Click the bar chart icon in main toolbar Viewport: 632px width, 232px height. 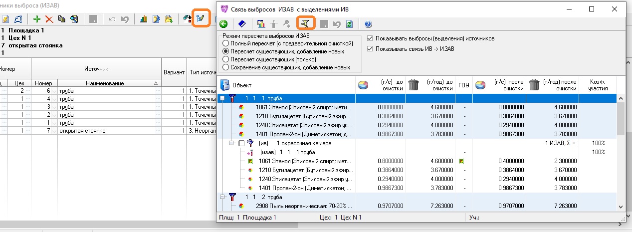[x=144, y=19]
